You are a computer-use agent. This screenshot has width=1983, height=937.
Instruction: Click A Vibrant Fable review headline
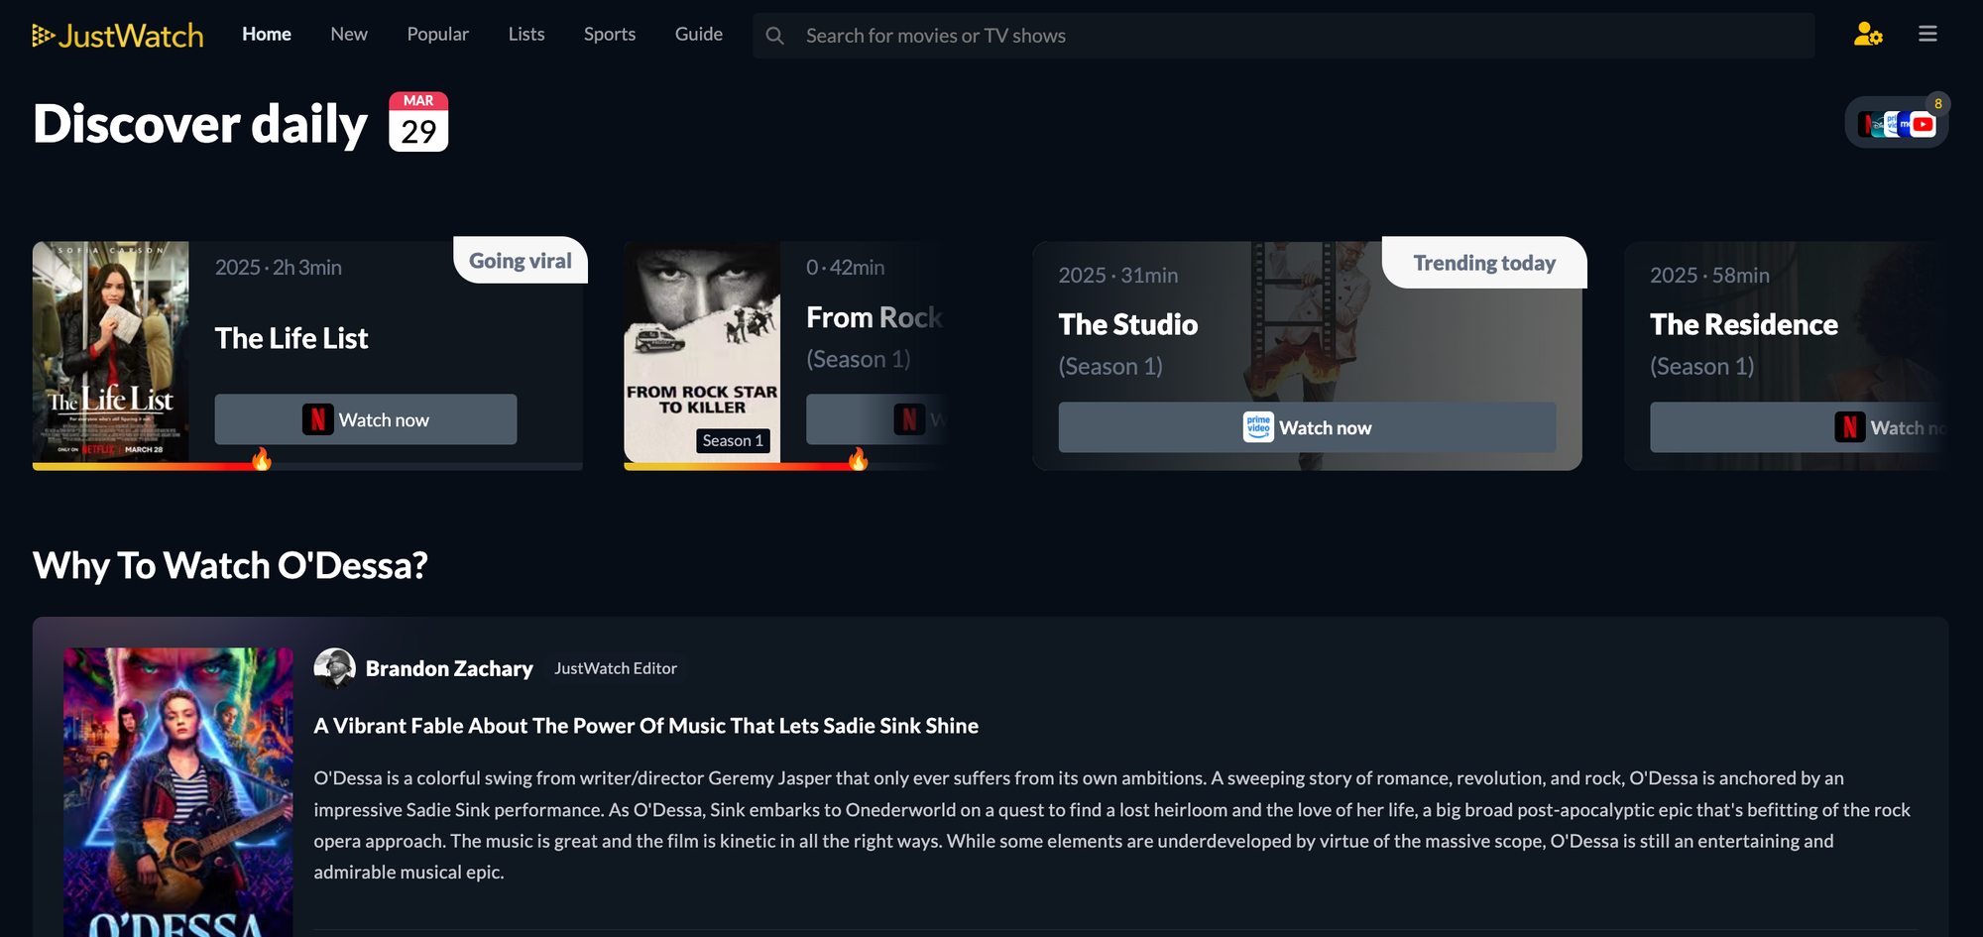tap(645, 726)
